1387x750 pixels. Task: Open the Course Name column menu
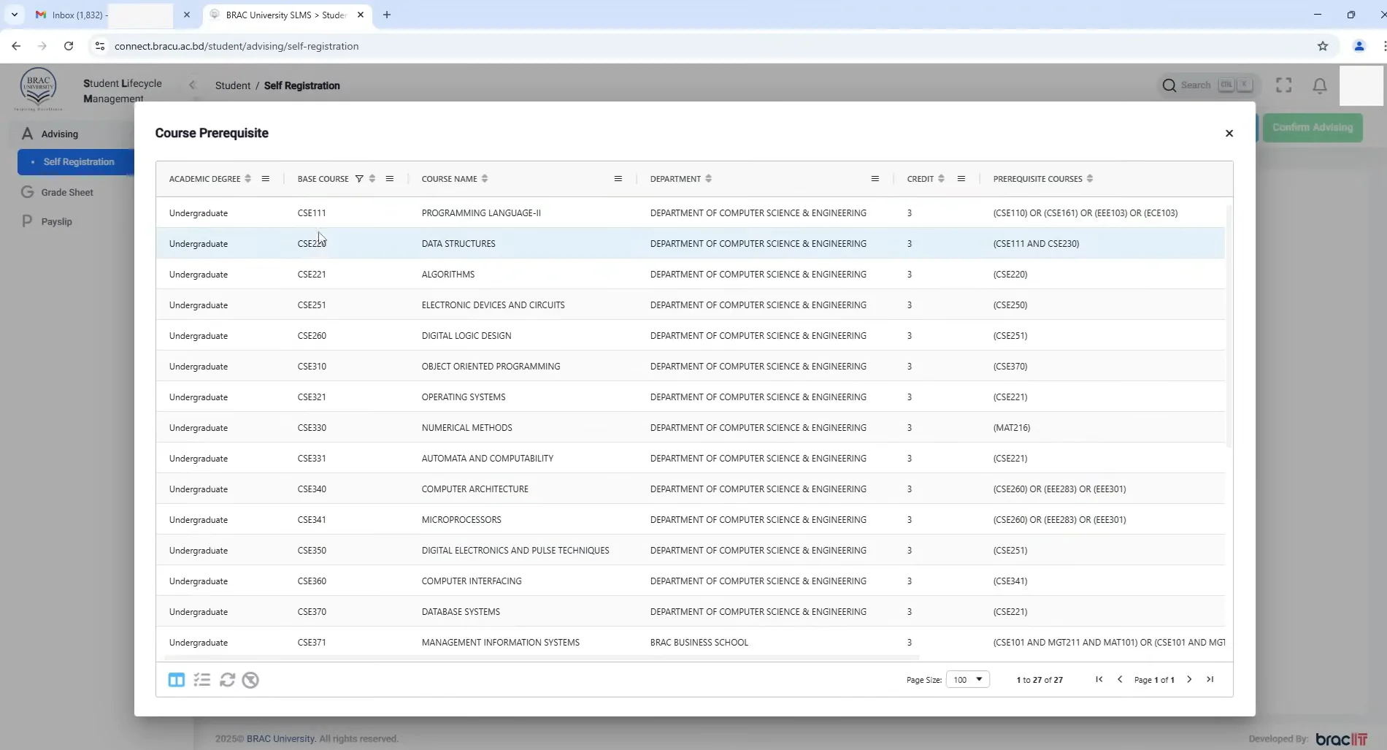(x=618, y=179)
